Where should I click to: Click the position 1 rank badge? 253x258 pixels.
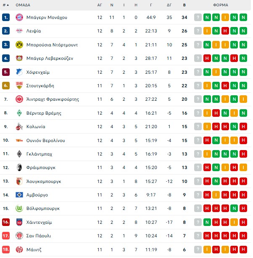(x=5, y=17)
